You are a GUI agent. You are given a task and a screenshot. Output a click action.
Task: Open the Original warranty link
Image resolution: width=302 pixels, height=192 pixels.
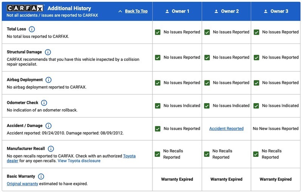tap(22, 184)
